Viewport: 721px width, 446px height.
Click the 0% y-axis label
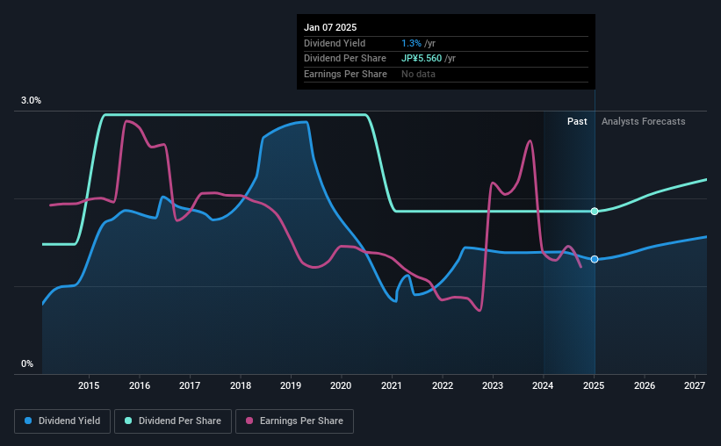coord(27,363)
